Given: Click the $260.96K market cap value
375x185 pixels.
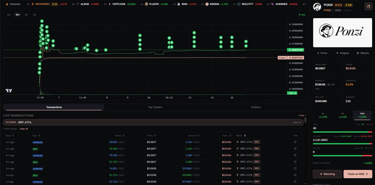Looking at the screenshot, I should pyautogui.click(x=321, y=101).
